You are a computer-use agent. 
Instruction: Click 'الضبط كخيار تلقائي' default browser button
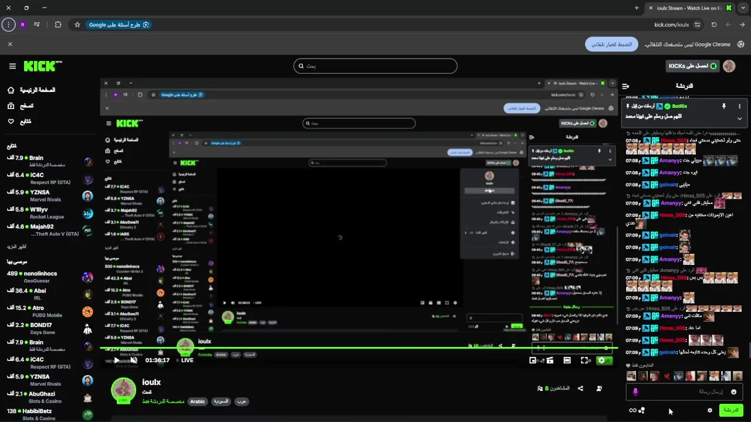(611, 45)
